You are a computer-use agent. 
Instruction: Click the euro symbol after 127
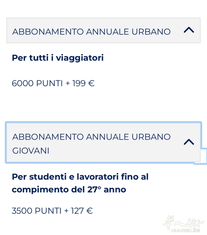pos(90,211)
